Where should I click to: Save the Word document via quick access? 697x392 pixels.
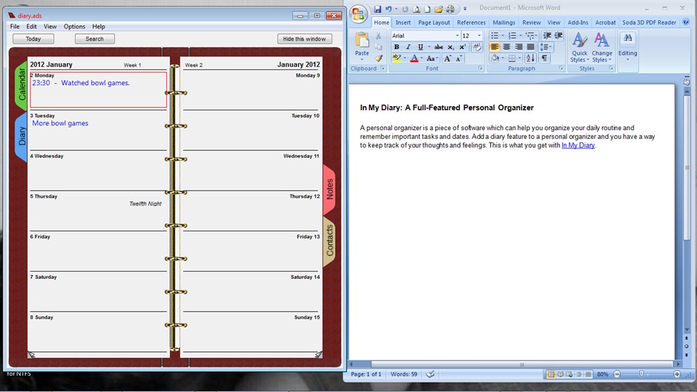(377, 9)
